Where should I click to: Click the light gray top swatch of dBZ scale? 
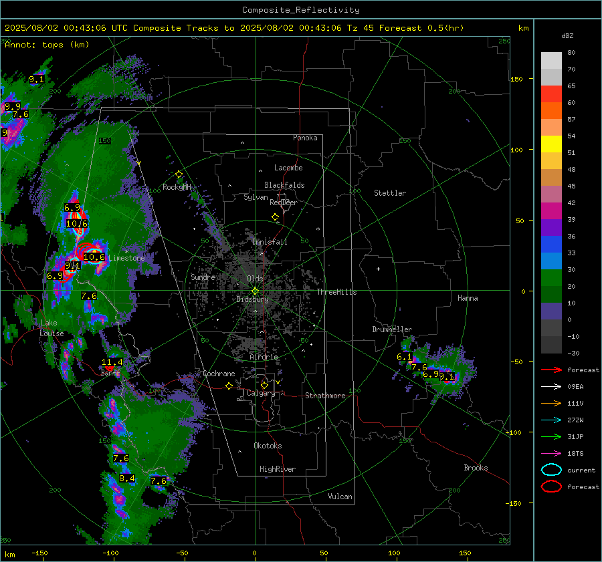tap(551, 60)
